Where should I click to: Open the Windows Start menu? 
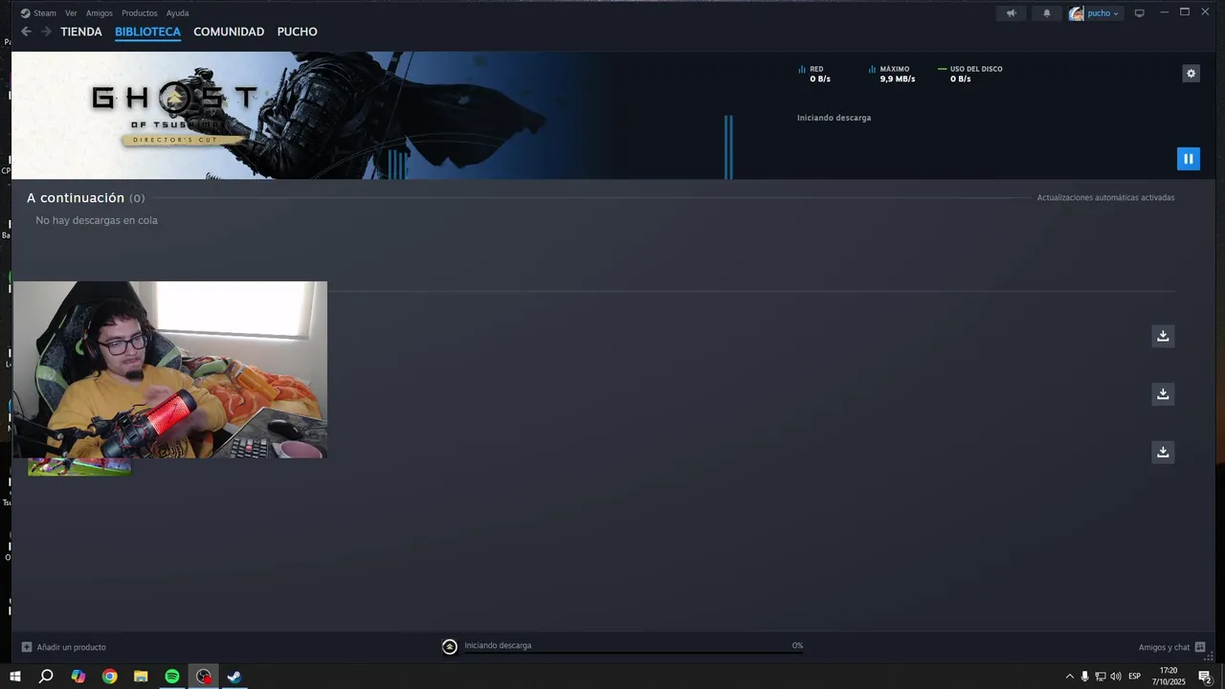coord(15,677)
